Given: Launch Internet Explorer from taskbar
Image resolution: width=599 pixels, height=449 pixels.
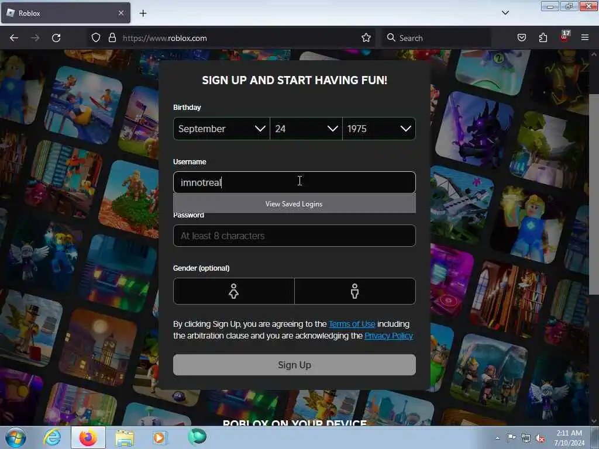Looking at the screenshot, I should tap(52, 437).
